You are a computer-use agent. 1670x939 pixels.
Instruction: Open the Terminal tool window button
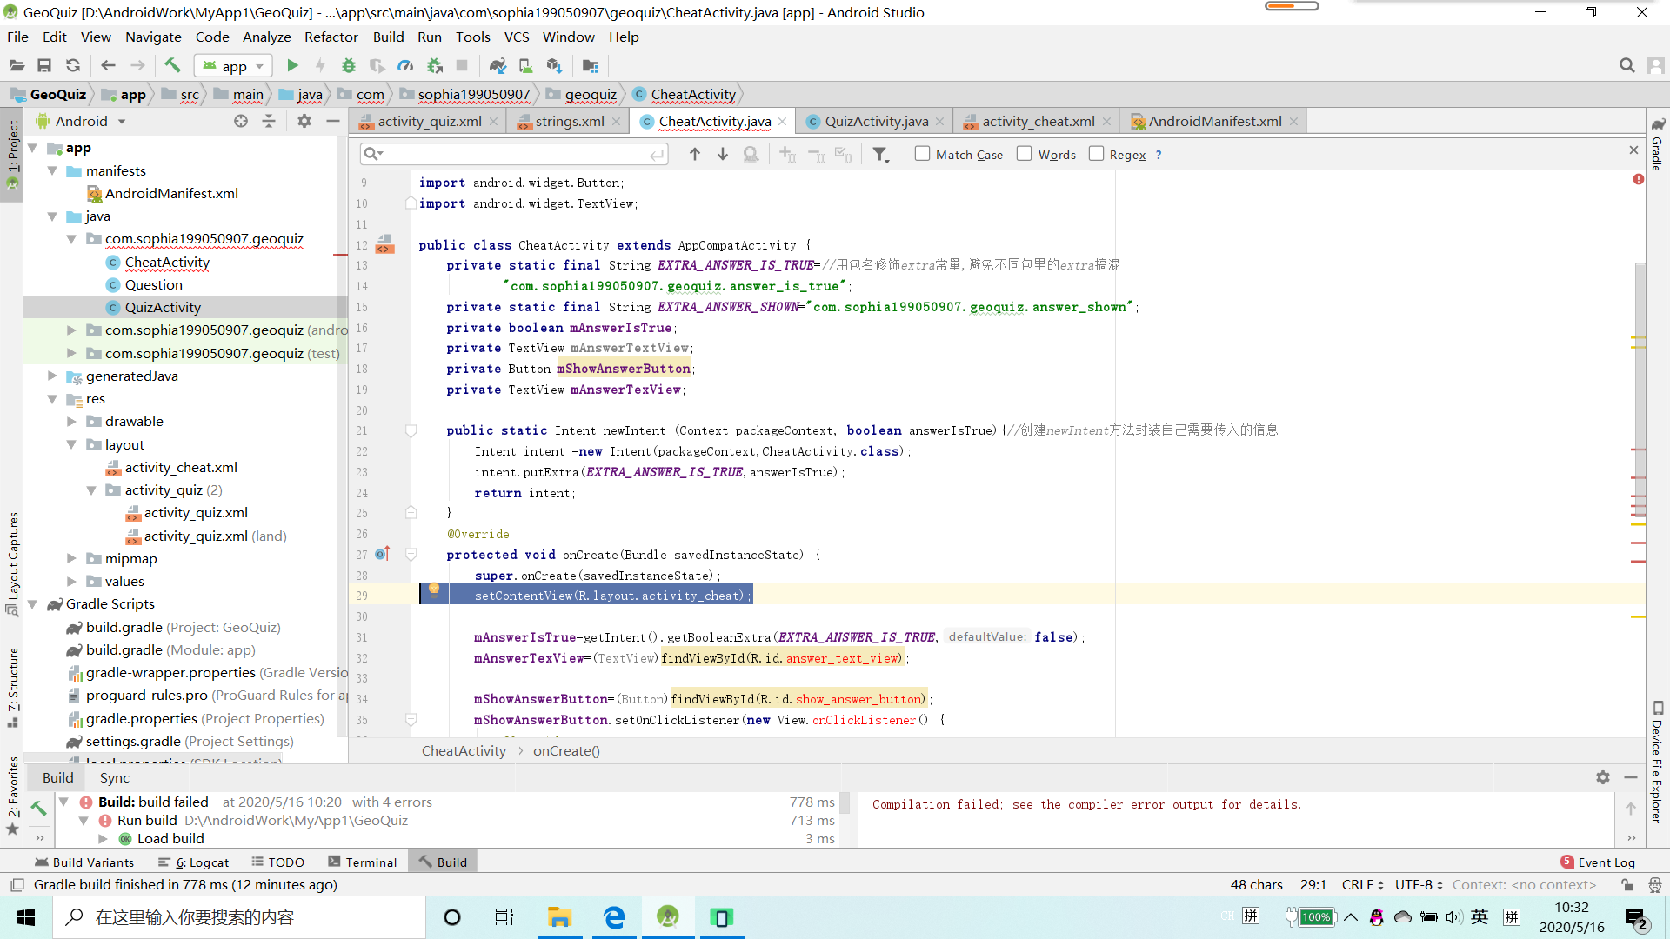[362, 862]
